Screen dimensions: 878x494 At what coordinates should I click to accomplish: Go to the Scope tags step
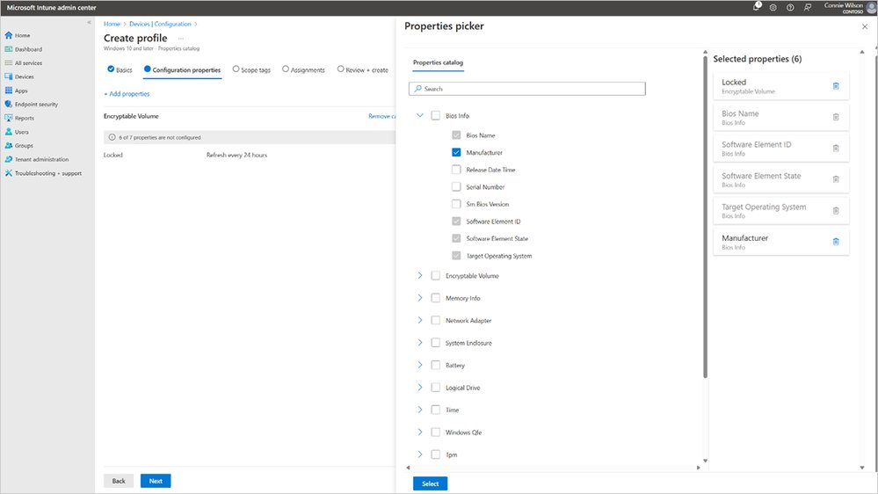pyautogui.click(x=251, y=70)
